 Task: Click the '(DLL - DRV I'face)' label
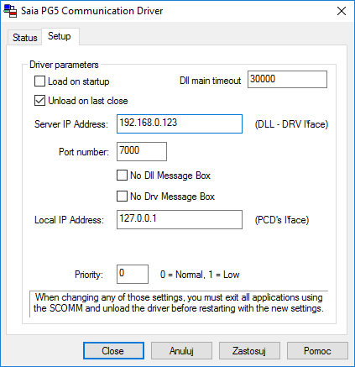point(291,124)
